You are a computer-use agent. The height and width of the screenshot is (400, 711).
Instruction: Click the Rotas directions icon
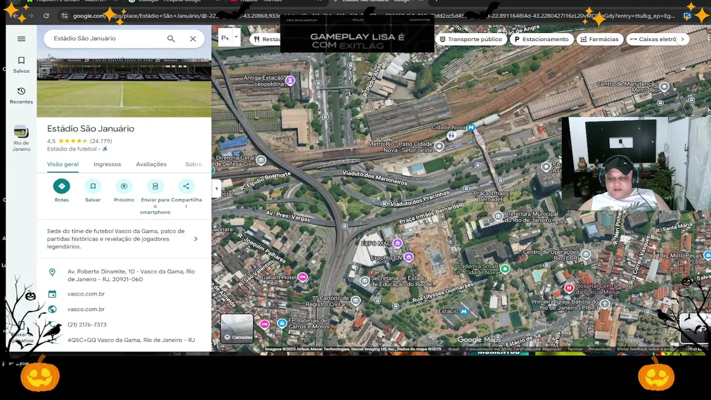pos(62,186)
